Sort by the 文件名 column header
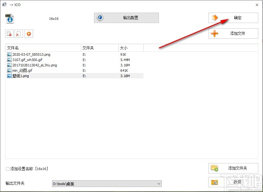Viewport: 263px width, 192px height. (44, 48)
